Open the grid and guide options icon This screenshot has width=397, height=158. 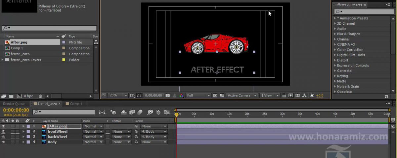click(x=132, y=95)
